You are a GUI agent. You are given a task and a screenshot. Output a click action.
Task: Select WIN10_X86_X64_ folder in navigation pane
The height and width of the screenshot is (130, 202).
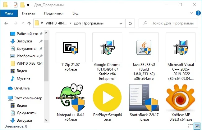[x=27, y=63]
